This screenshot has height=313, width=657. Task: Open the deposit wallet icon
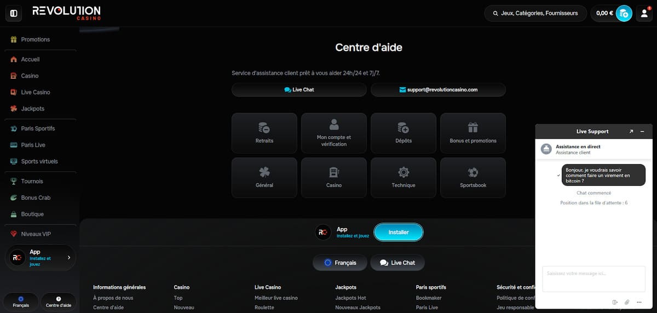tap(624, 13)
